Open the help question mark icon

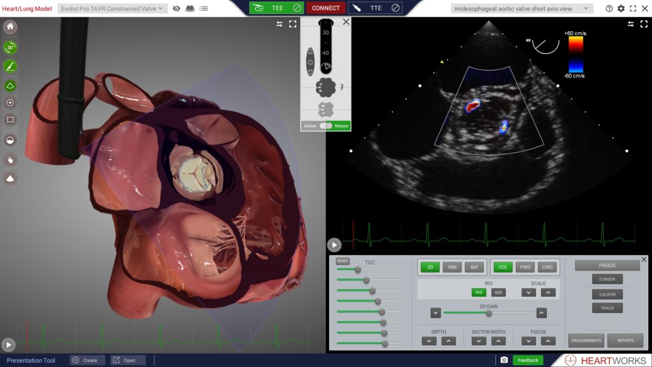click(609, 8)
